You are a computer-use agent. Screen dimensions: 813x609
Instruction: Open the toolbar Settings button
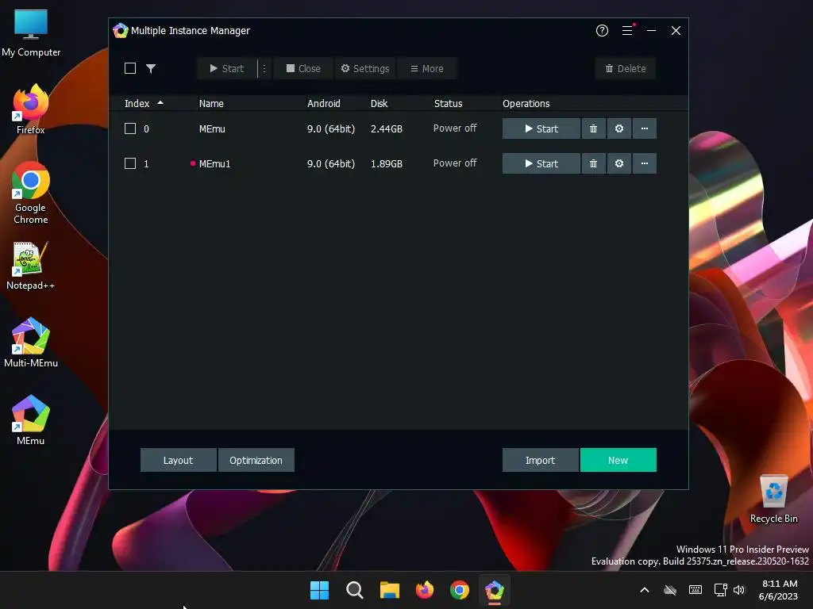(x=365, y=68)
